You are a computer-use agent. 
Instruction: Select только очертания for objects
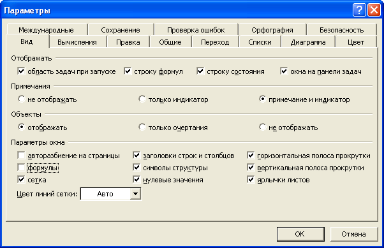click(x=142, y=127)
